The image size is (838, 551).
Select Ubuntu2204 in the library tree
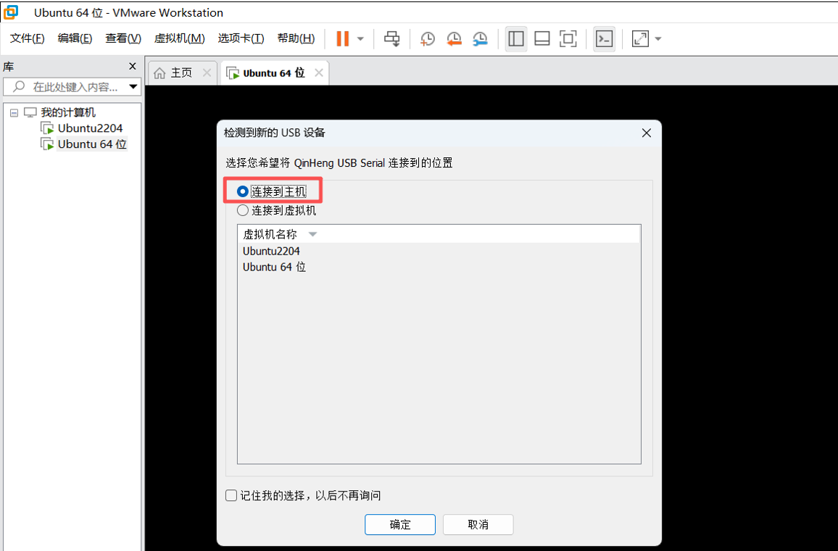pyautogui.click(x=91, y=128)
